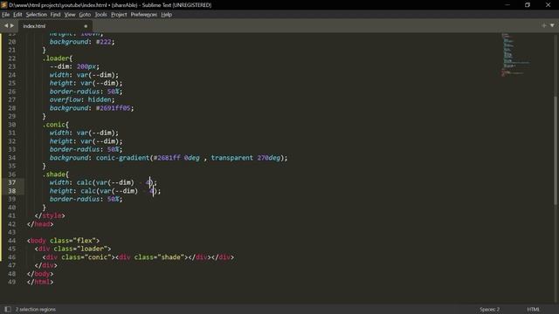Toggle the side bar status icon
The height and width of the screenshot is (314, 559).
click(8, 310)
